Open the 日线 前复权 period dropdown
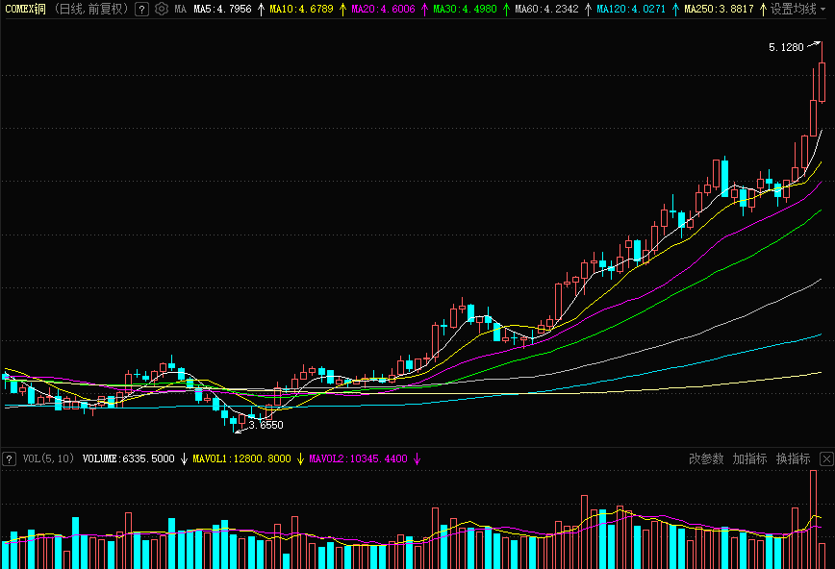 pyautogui.click(x=90, y=10)
